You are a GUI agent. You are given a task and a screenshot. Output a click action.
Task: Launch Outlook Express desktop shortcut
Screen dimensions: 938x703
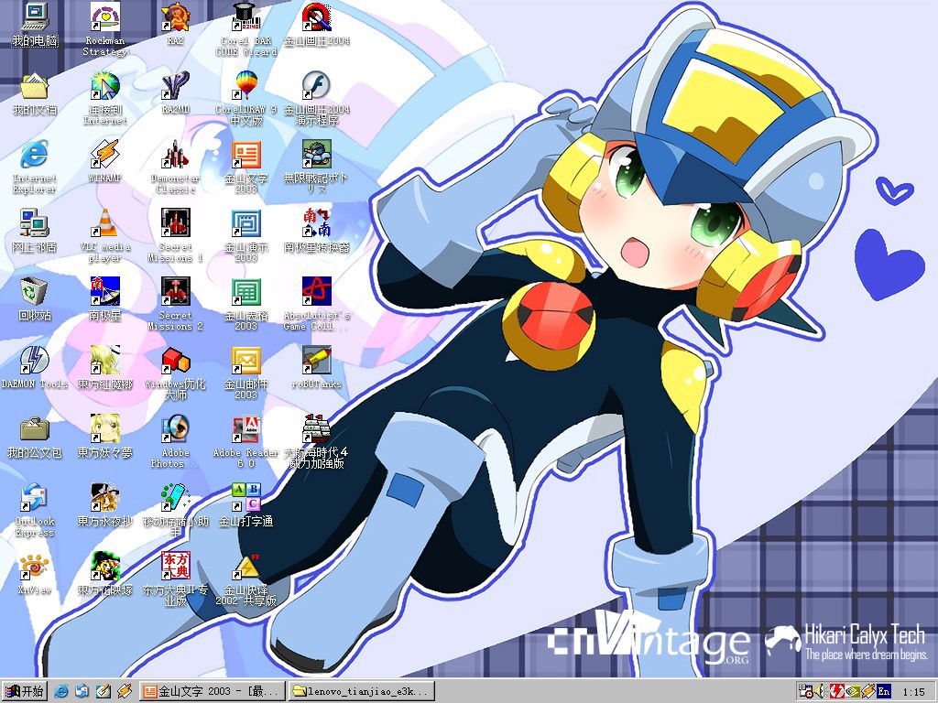click(x=35, y=511)
